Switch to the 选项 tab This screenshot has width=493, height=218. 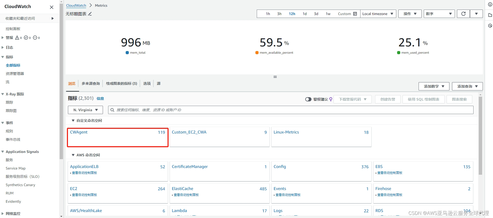click(147, 83)
